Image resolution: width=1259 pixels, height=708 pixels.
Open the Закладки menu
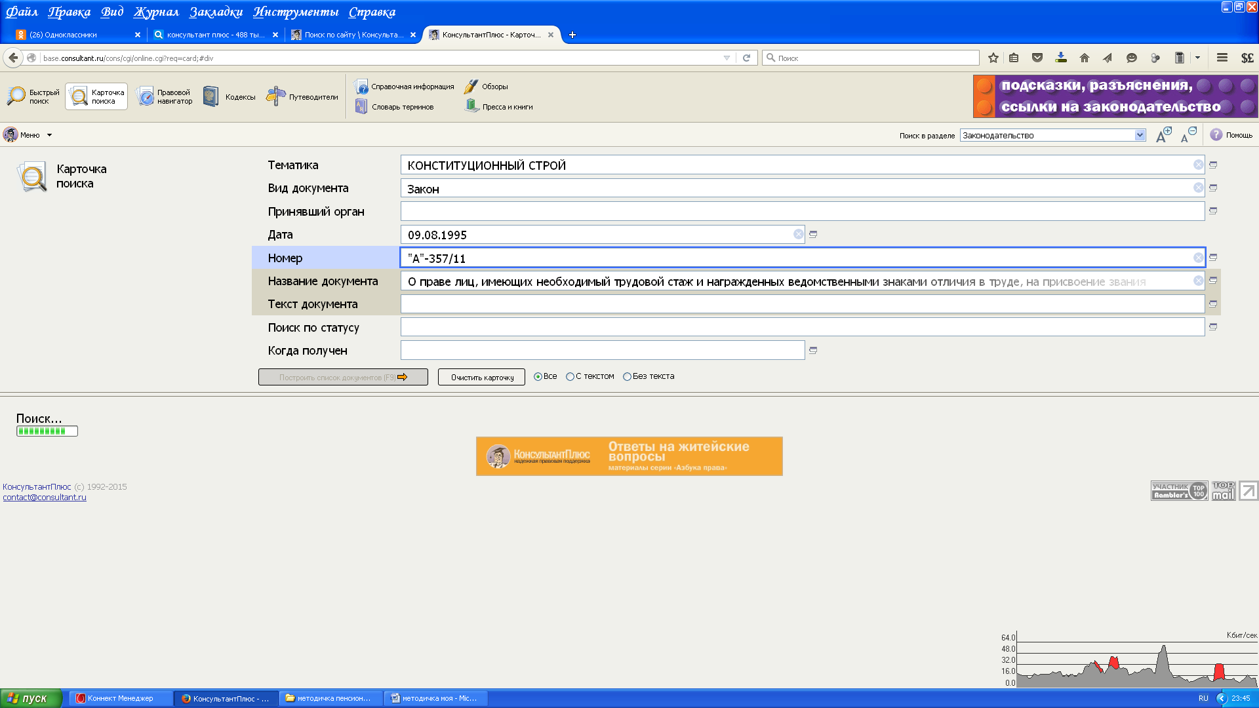pos(216,12)
